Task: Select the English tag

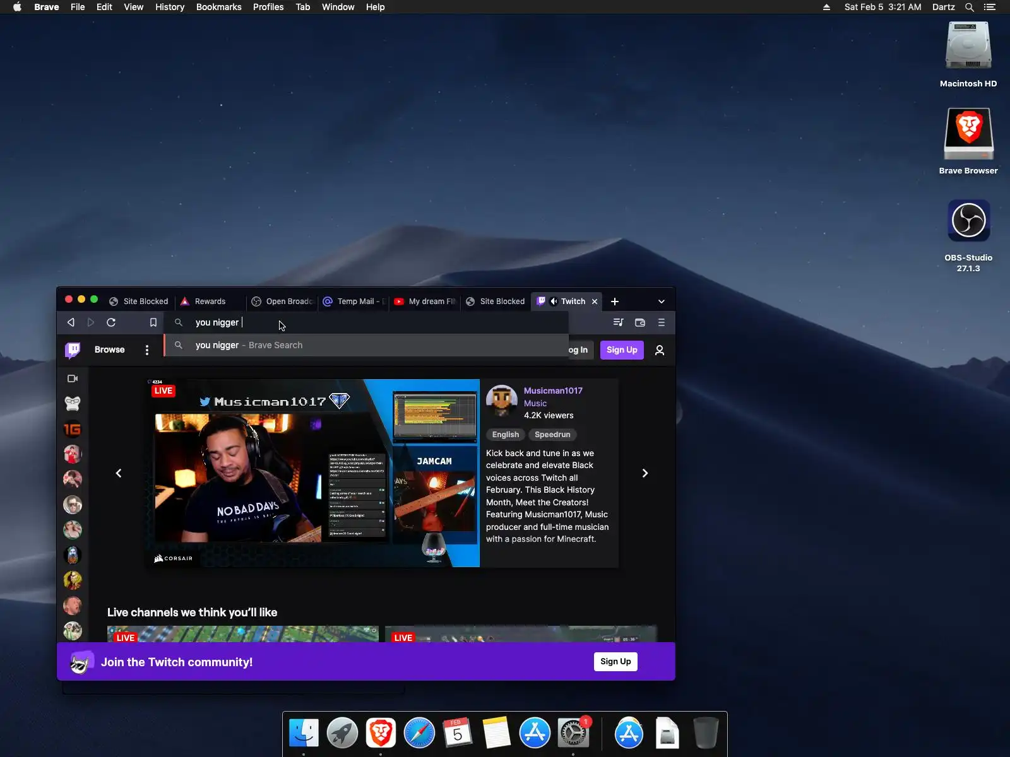Action: coord(506,435)
